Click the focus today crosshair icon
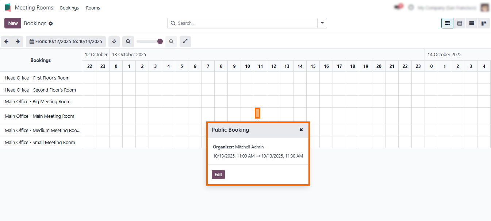The width and height of the screenshot is (491, 221). [114, 42]
